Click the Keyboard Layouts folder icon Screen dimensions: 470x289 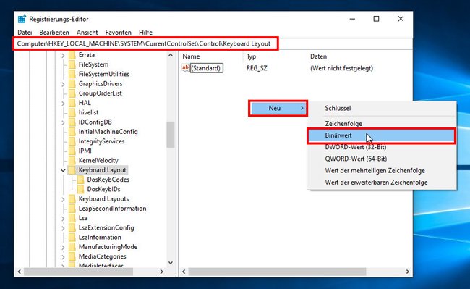click(72, 199)
